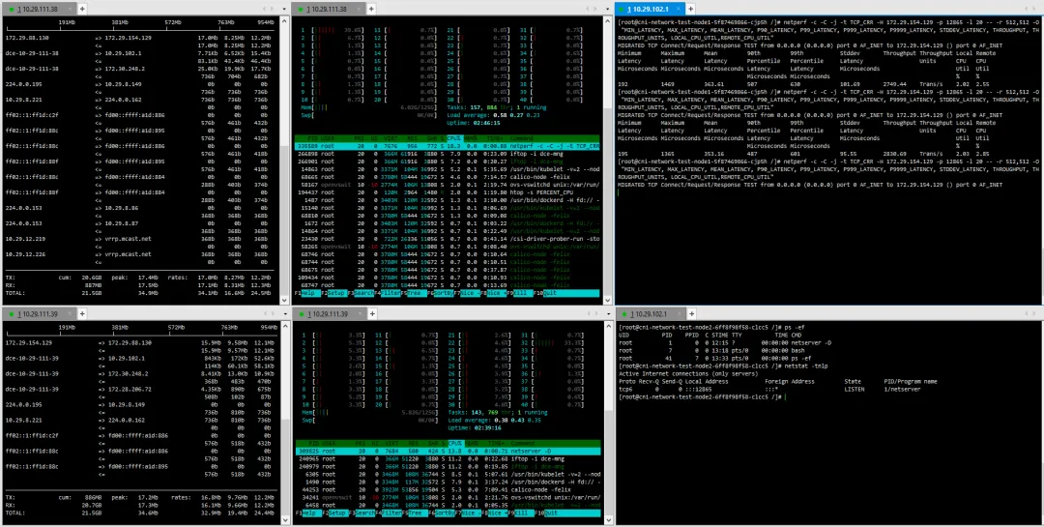
Task: Close the active 10.29.102.1 netperf tab
Action: [x=679, y=9]
